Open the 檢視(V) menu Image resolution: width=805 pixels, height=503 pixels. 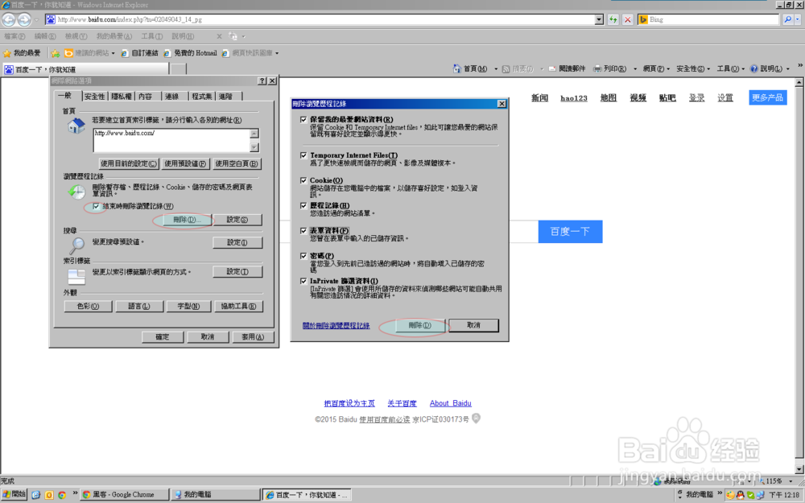coord(76,36)
